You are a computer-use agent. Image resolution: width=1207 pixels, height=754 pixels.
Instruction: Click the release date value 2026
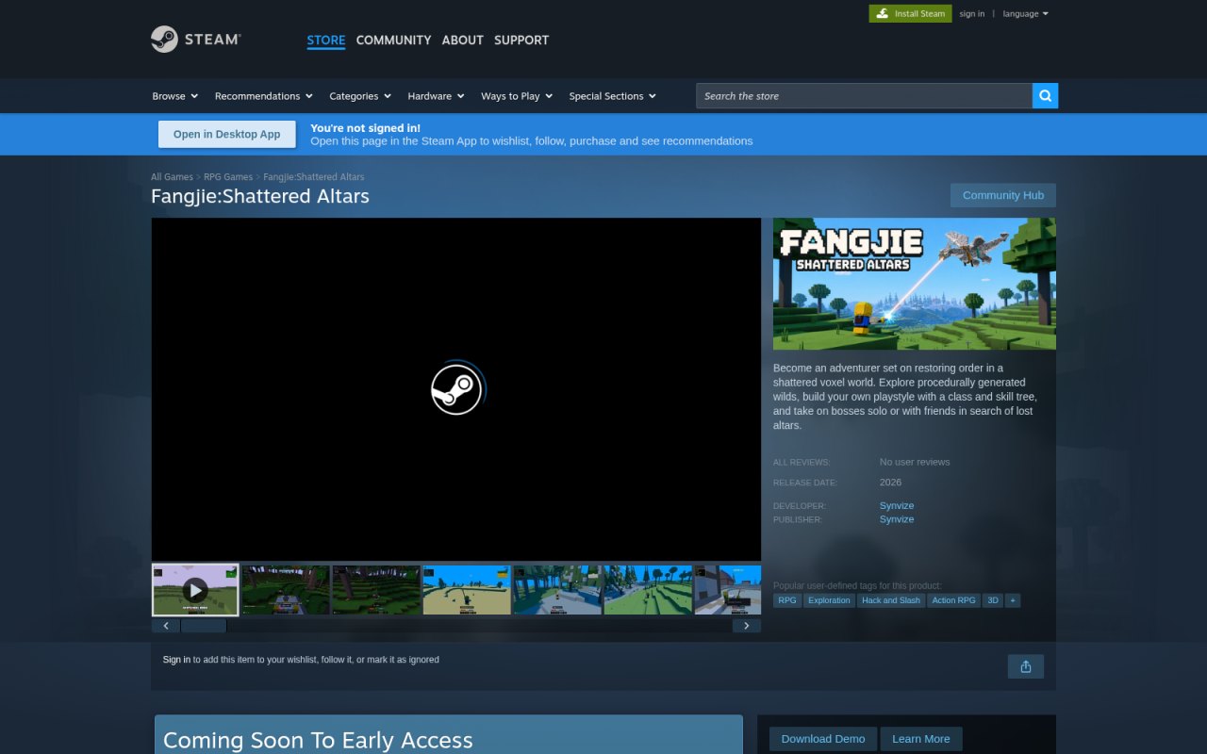(x=890, y=483)
